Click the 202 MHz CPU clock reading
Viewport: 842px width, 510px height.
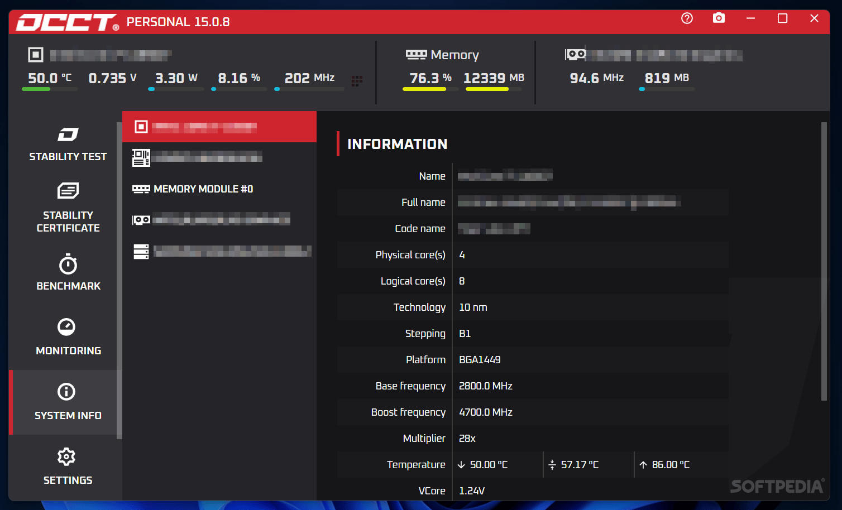309,78
